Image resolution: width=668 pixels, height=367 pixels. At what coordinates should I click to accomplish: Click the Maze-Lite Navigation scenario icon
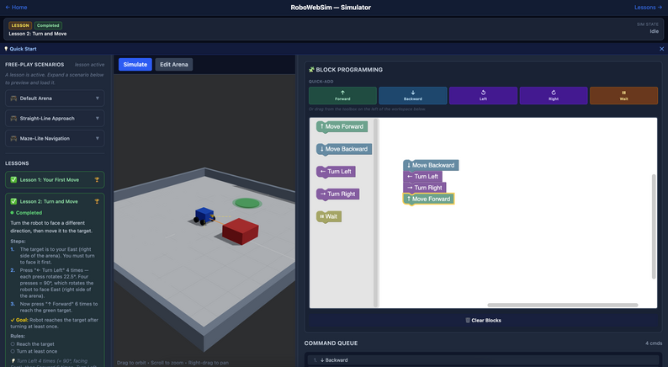point(13,138)
